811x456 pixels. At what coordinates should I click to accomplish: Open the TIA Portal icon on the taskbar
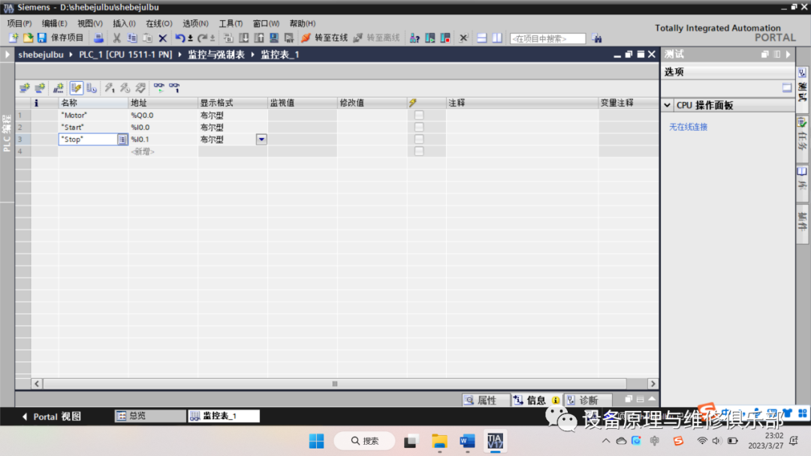pos(497,441)
